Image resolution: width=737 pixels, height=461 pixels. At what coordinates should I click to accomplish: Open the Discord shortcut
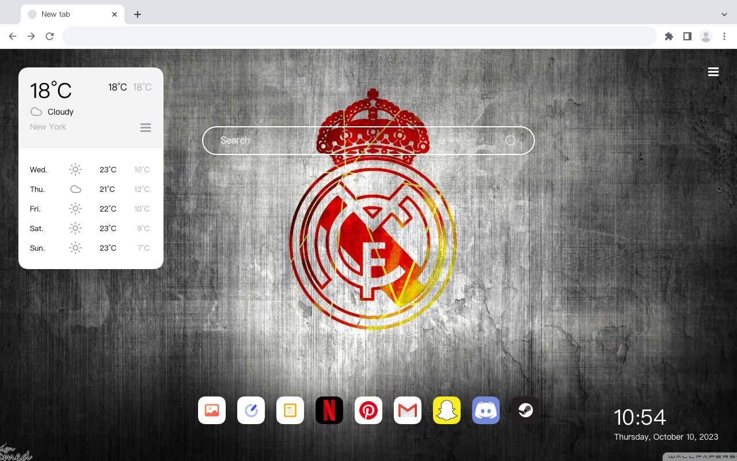click(x=486, y=410)
